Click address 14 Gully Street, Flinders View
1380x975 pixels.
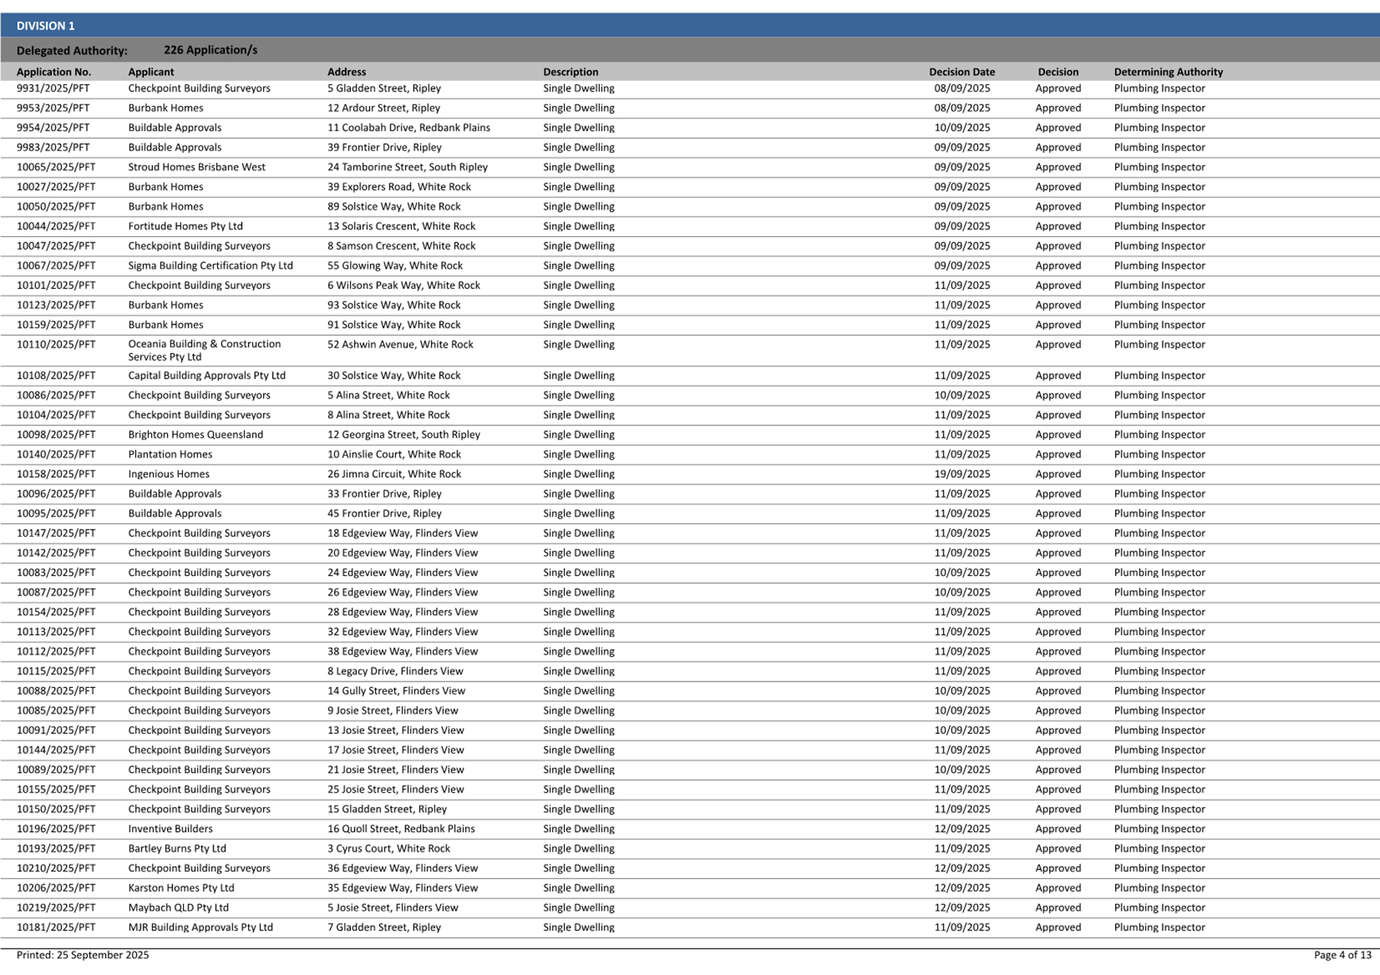tap(396, 691)
